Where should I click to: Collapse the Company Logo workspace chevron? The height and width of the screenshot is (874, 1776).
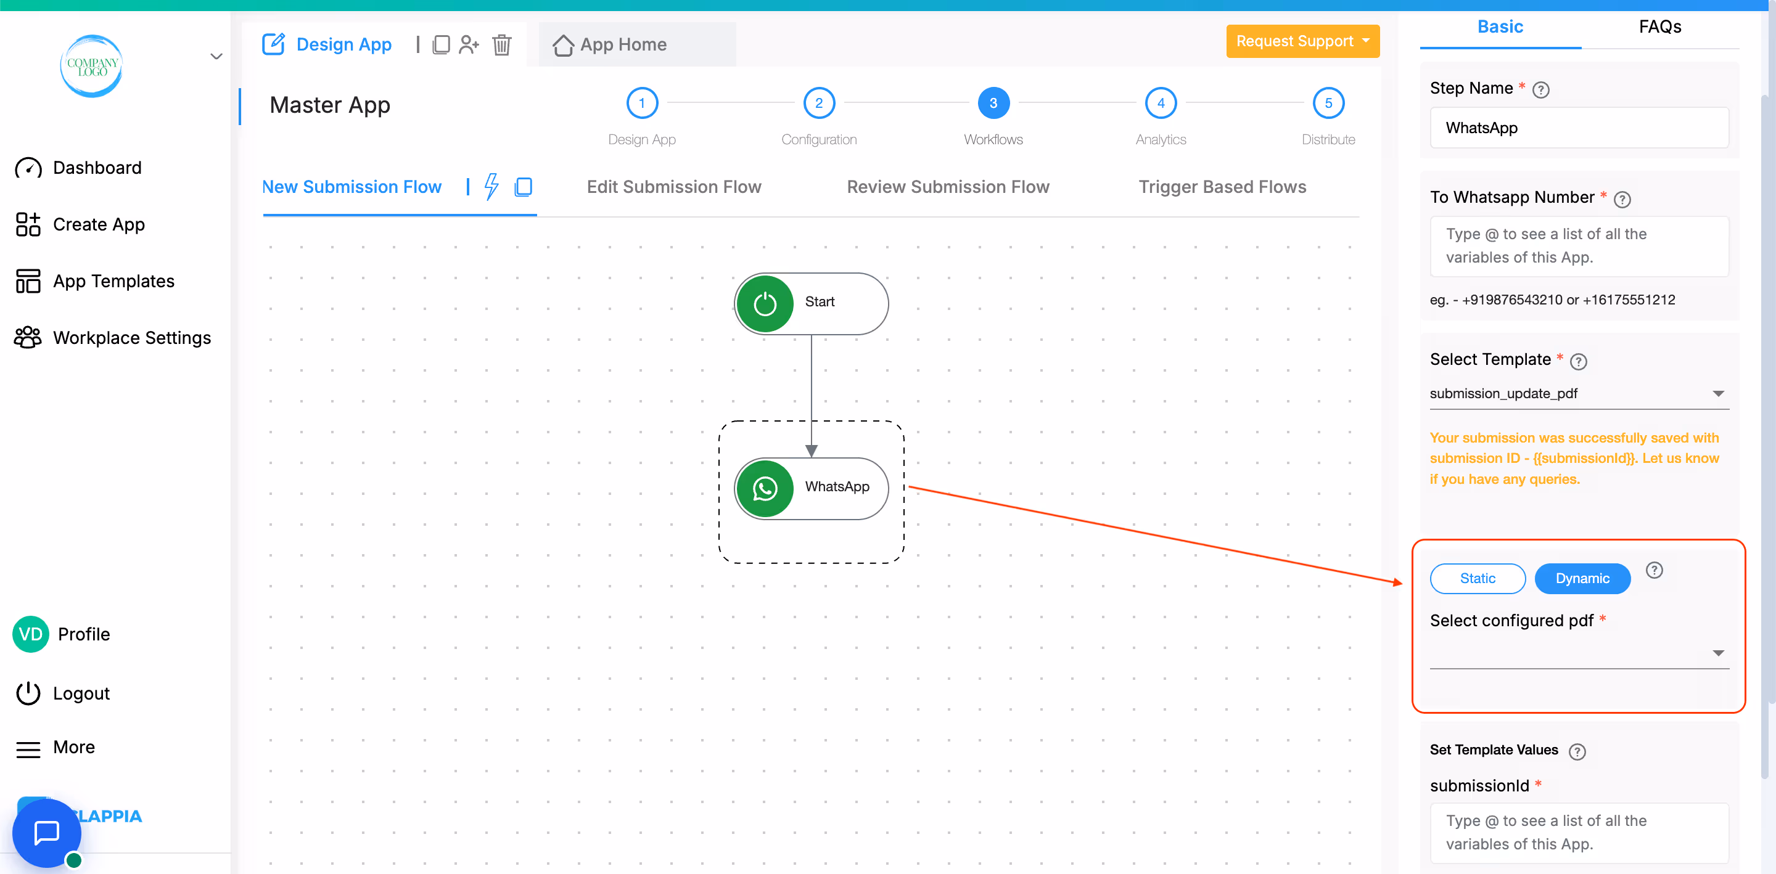216,56
